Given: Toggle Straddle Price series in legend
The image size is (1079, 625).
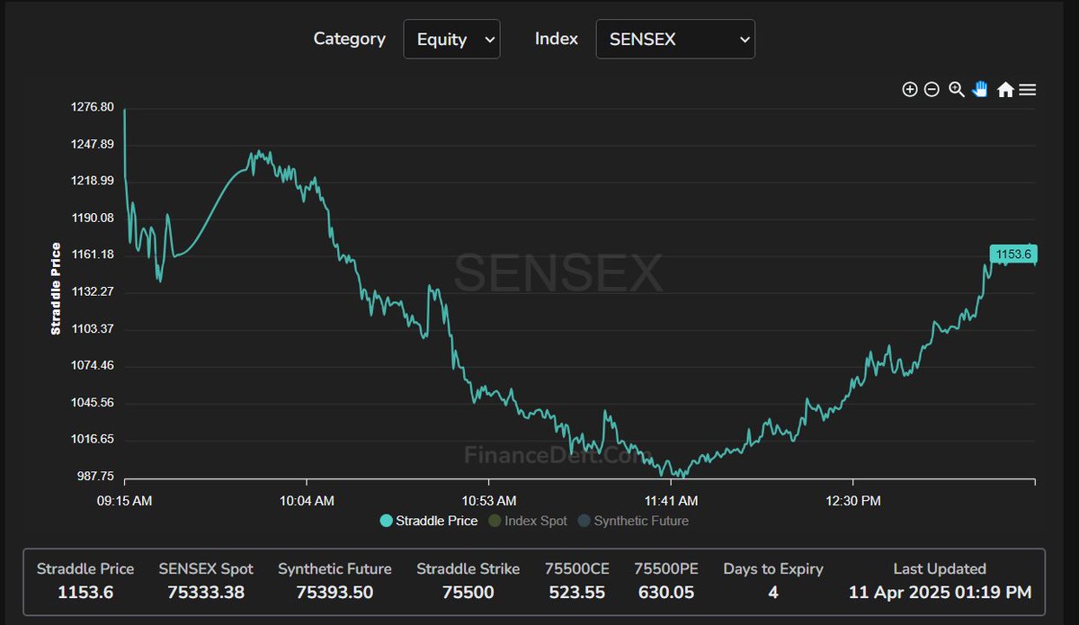Looking at the screenshot, I should pyautogui.click(x=429, y=521).
